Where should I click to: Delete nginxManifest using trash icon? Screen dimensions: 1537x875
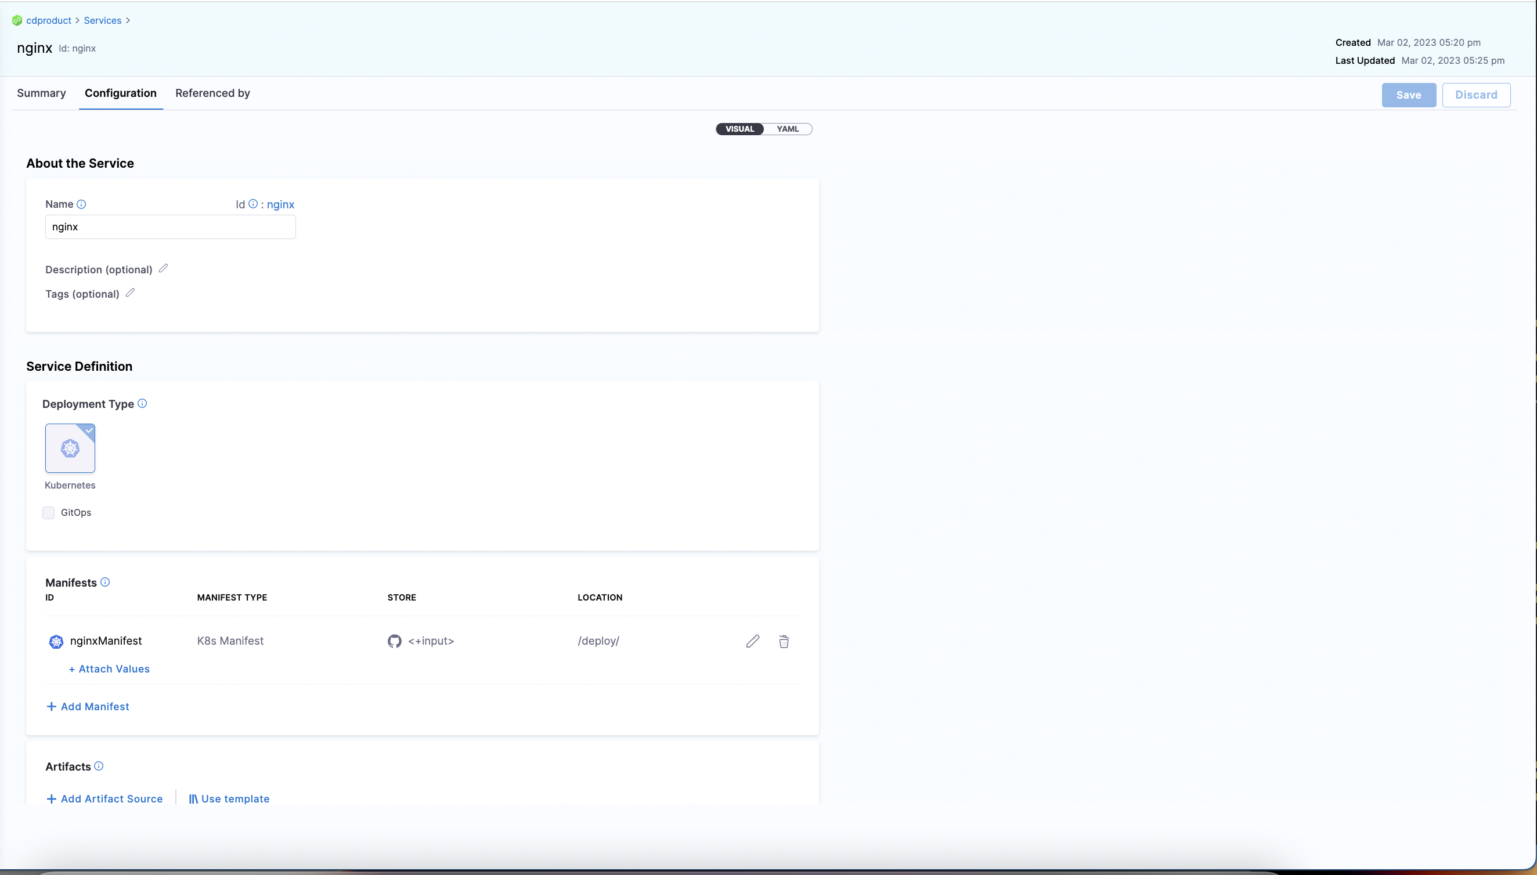point(784,641)
